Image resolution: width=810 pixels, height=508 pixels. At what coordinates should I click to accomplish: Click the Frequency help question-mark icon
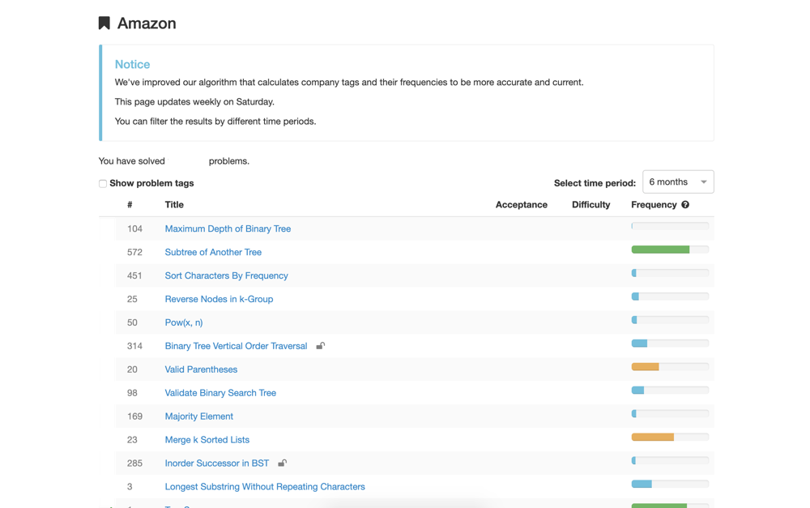pyautogui.click(x=685, y=205)
